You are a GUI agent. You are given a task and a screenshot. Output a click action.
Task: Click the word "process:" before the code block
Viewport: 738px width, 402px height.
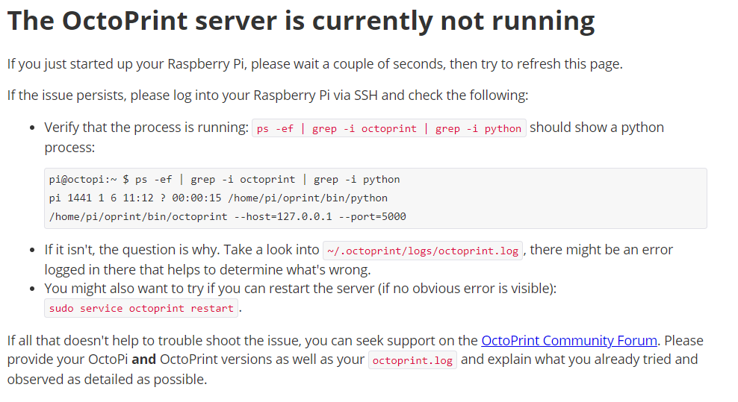tap(69, 148)
